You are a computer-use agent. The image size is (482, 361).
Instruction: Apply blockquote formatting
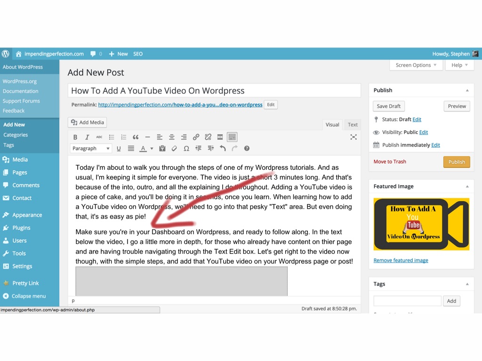click(x=136, y=137)
